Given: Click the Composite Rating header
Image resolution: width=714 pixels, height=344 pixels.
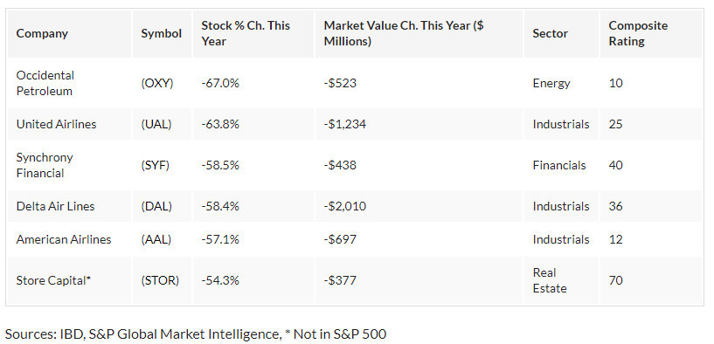Looking at the screenshot, I should coord(638,33).
